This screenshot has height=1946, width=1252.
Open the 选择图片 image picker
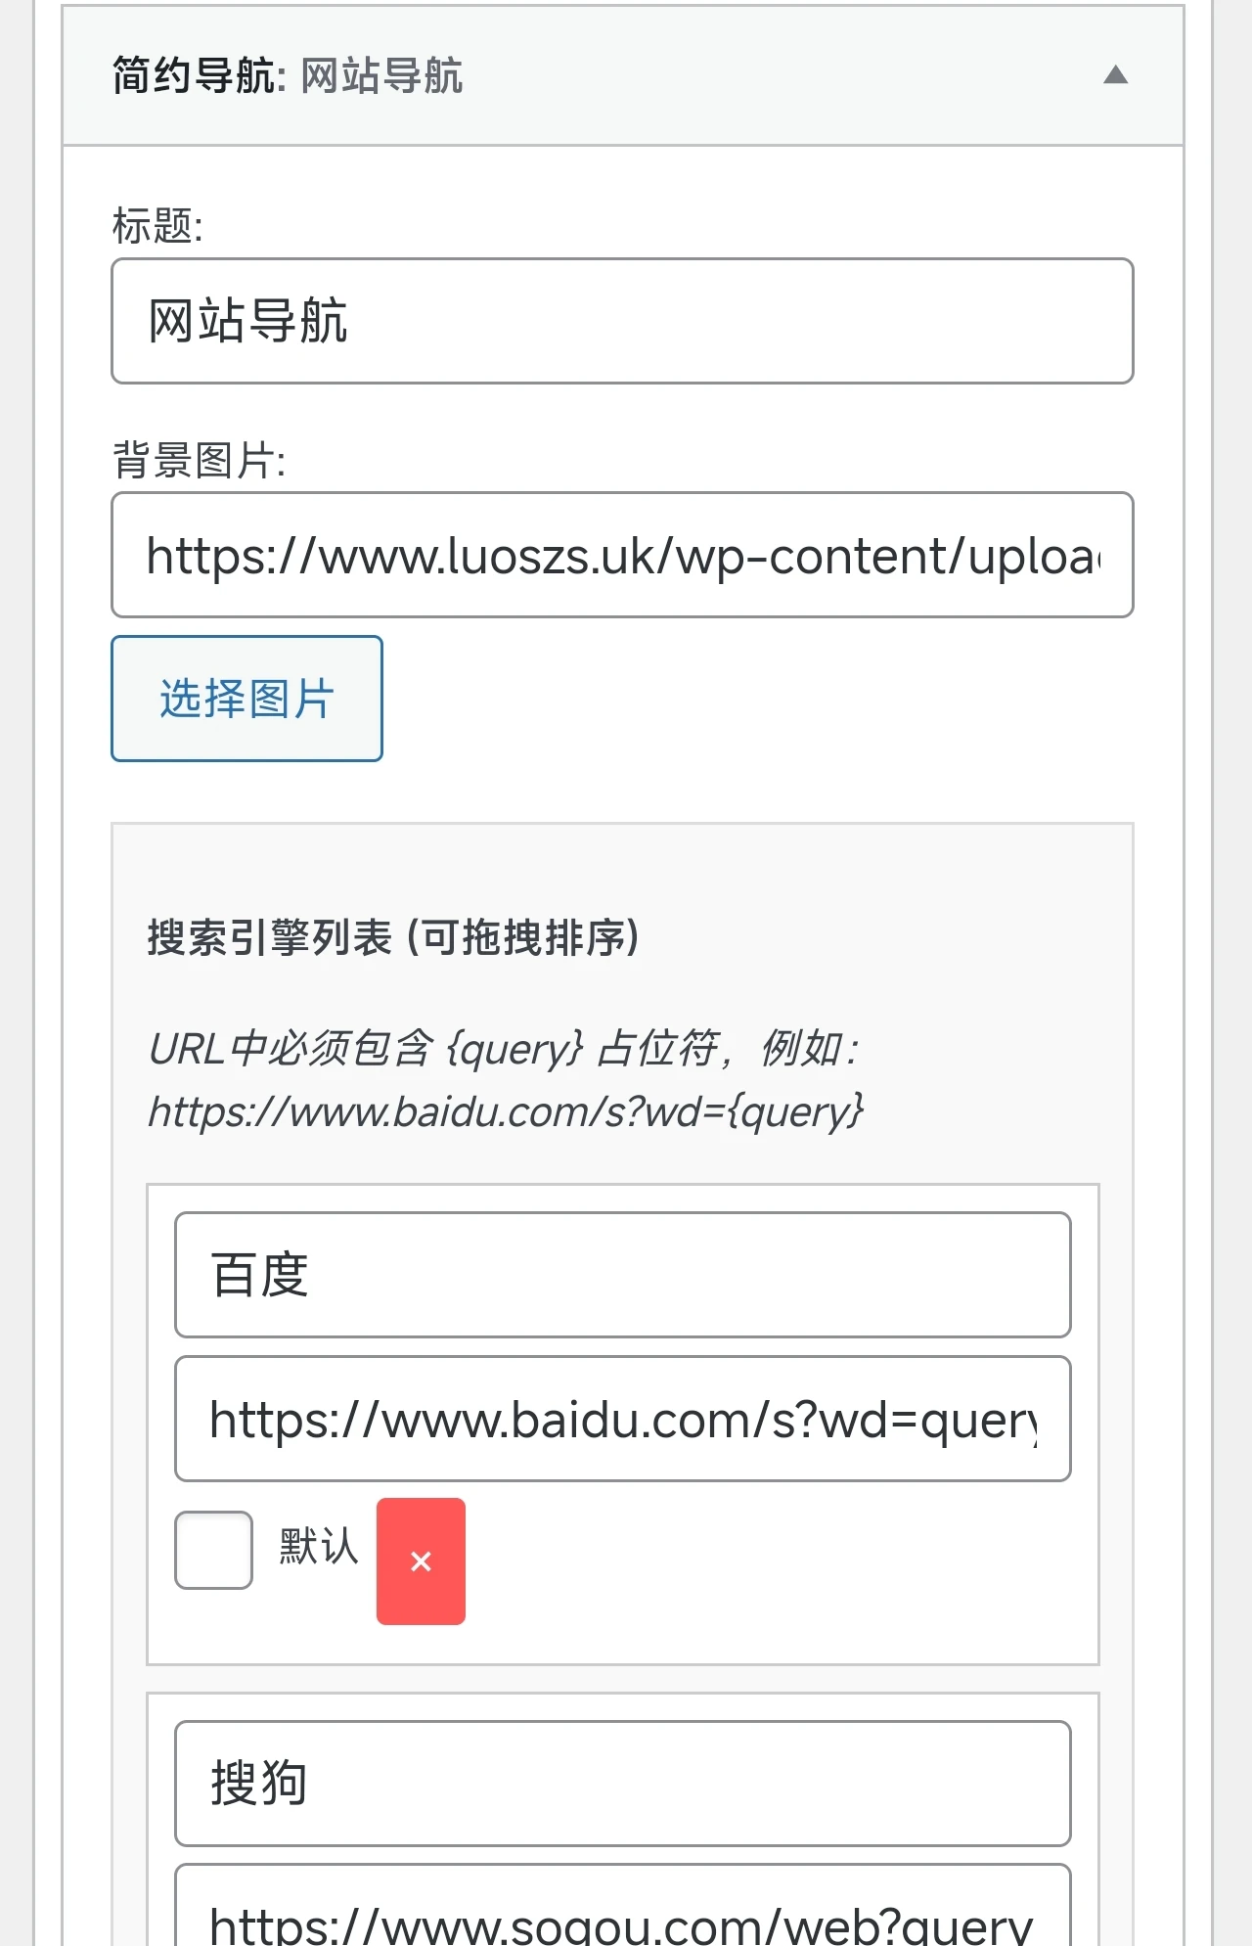tap(246, 699)
